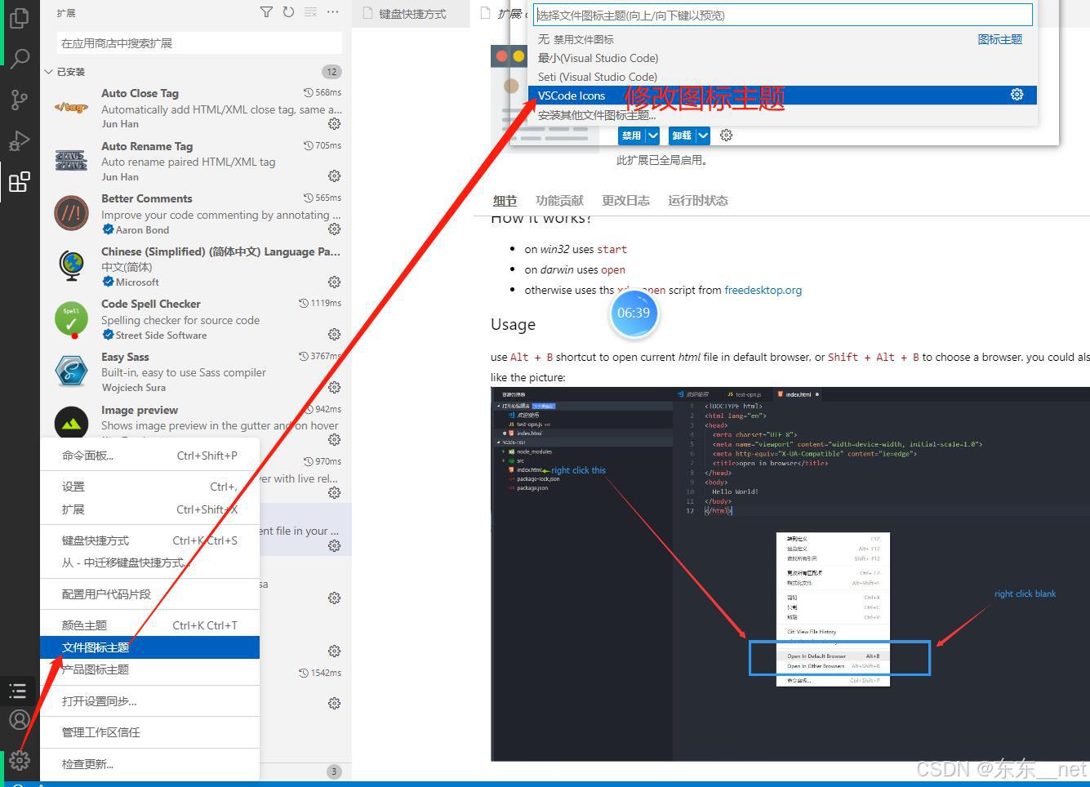This screenshot has width=1090, height=787.
Task: Select the Chinese (Simplified) Language Pack entry
Action: (x=196, y=267)
